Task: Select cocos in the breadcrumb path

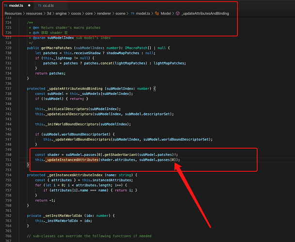Action: pyautogui.click(x=76, y=14)
